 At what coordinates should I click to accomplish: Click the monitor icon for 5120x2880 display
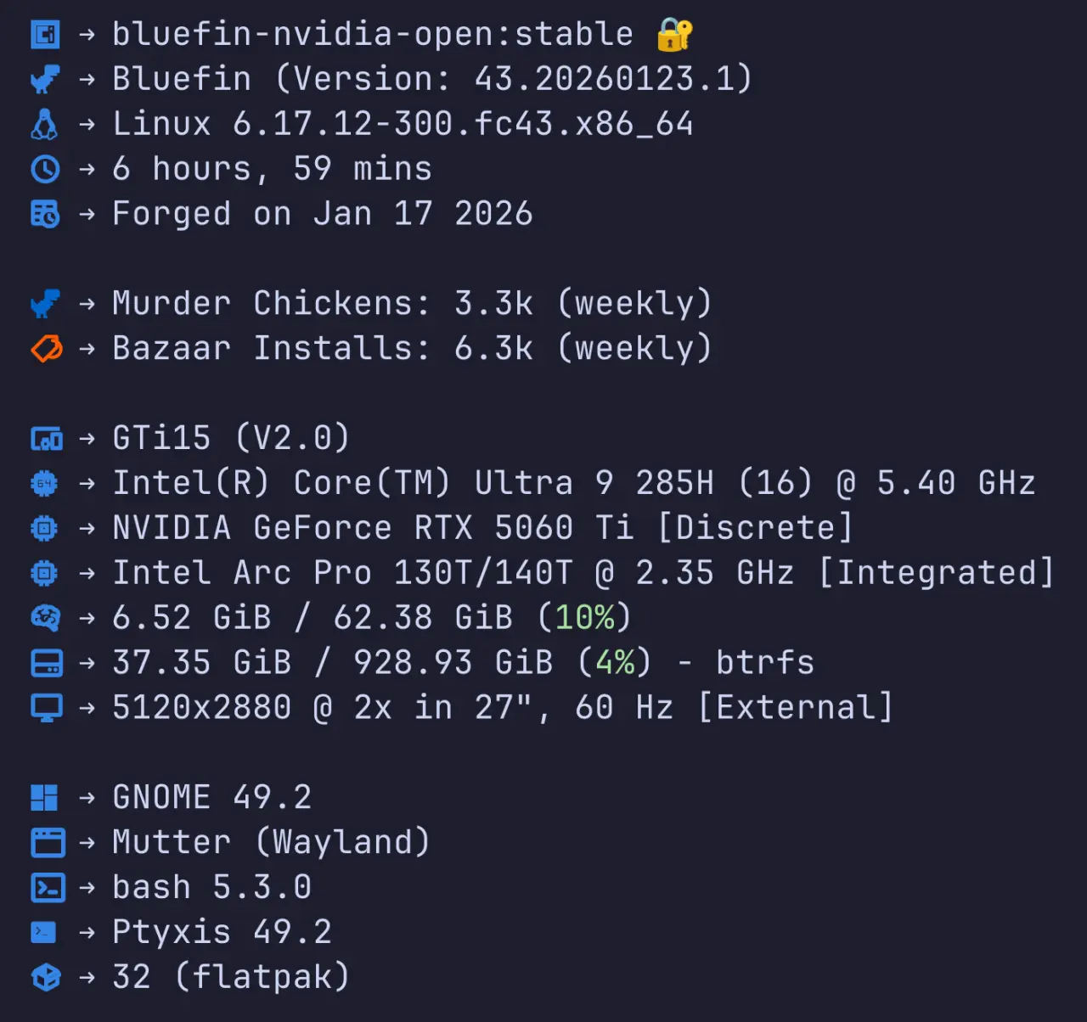click(x=47, y=708)
